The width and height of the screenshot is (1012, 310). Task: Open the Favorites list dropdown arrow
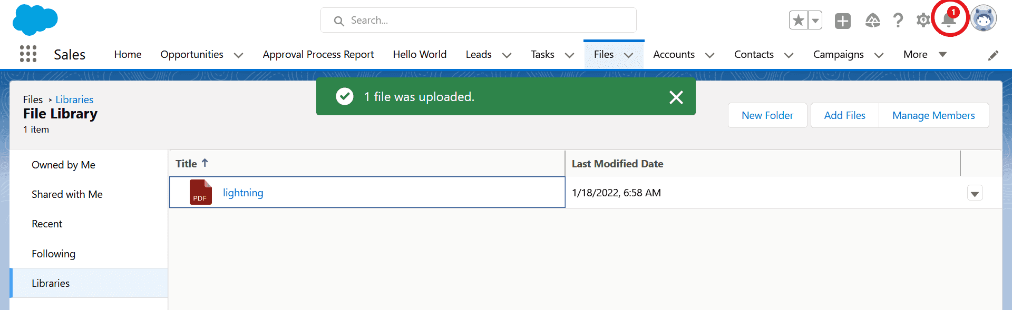815,21
